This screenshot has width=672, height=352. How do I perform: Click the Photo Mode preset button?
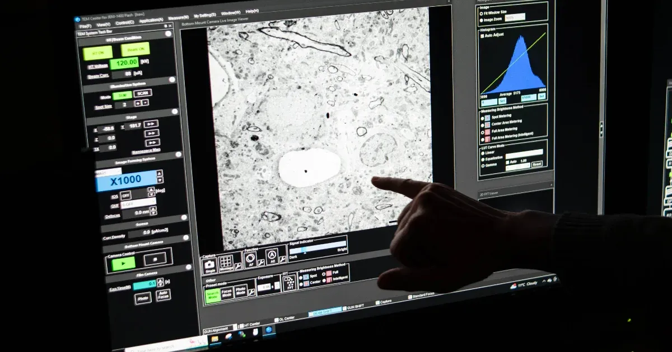[241, 291]
